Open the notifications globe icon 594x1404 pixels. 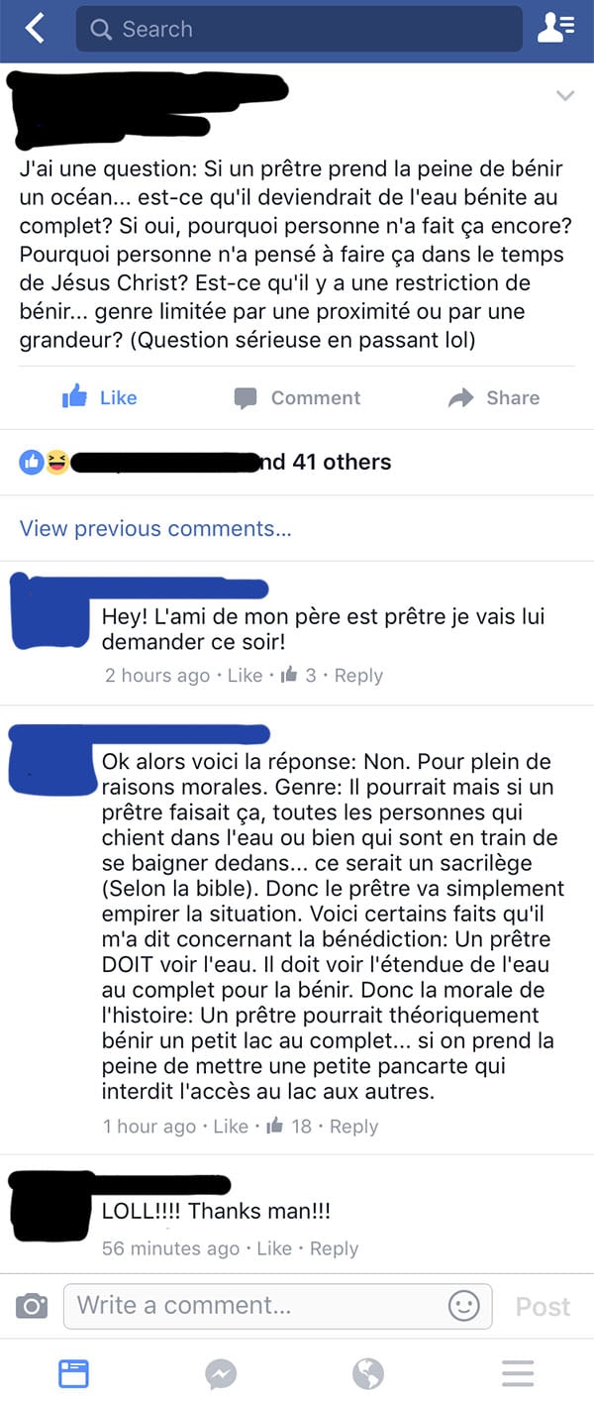click(x=368, y=1373)
